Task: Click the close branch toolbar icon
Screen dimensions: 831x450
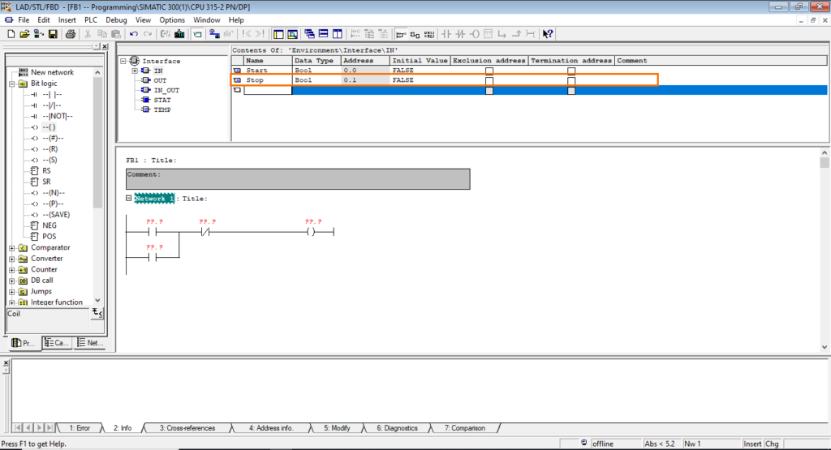Action: pyautogui.click(x=515, y=34)
